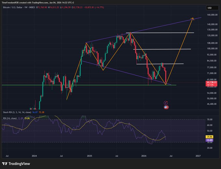
Task: Click the 71,000.00 price axis label
Action: coord(212,73)
